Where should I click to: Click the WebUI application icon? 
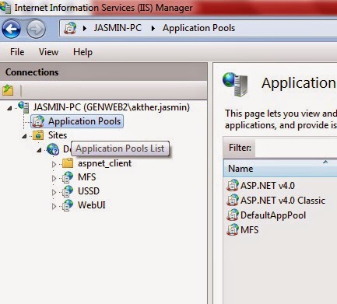68,205
